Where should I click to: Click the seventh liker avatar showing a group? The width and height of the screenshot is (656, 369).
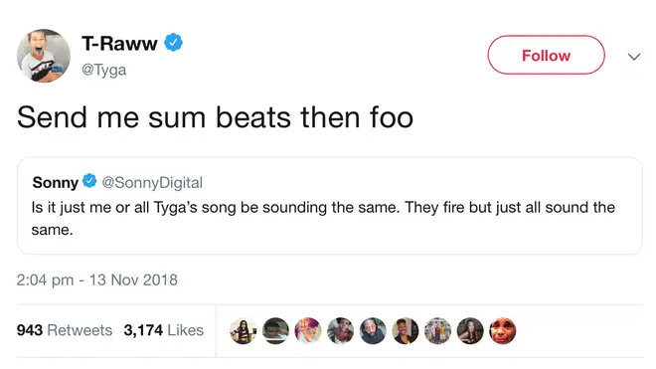pos(437,331)
